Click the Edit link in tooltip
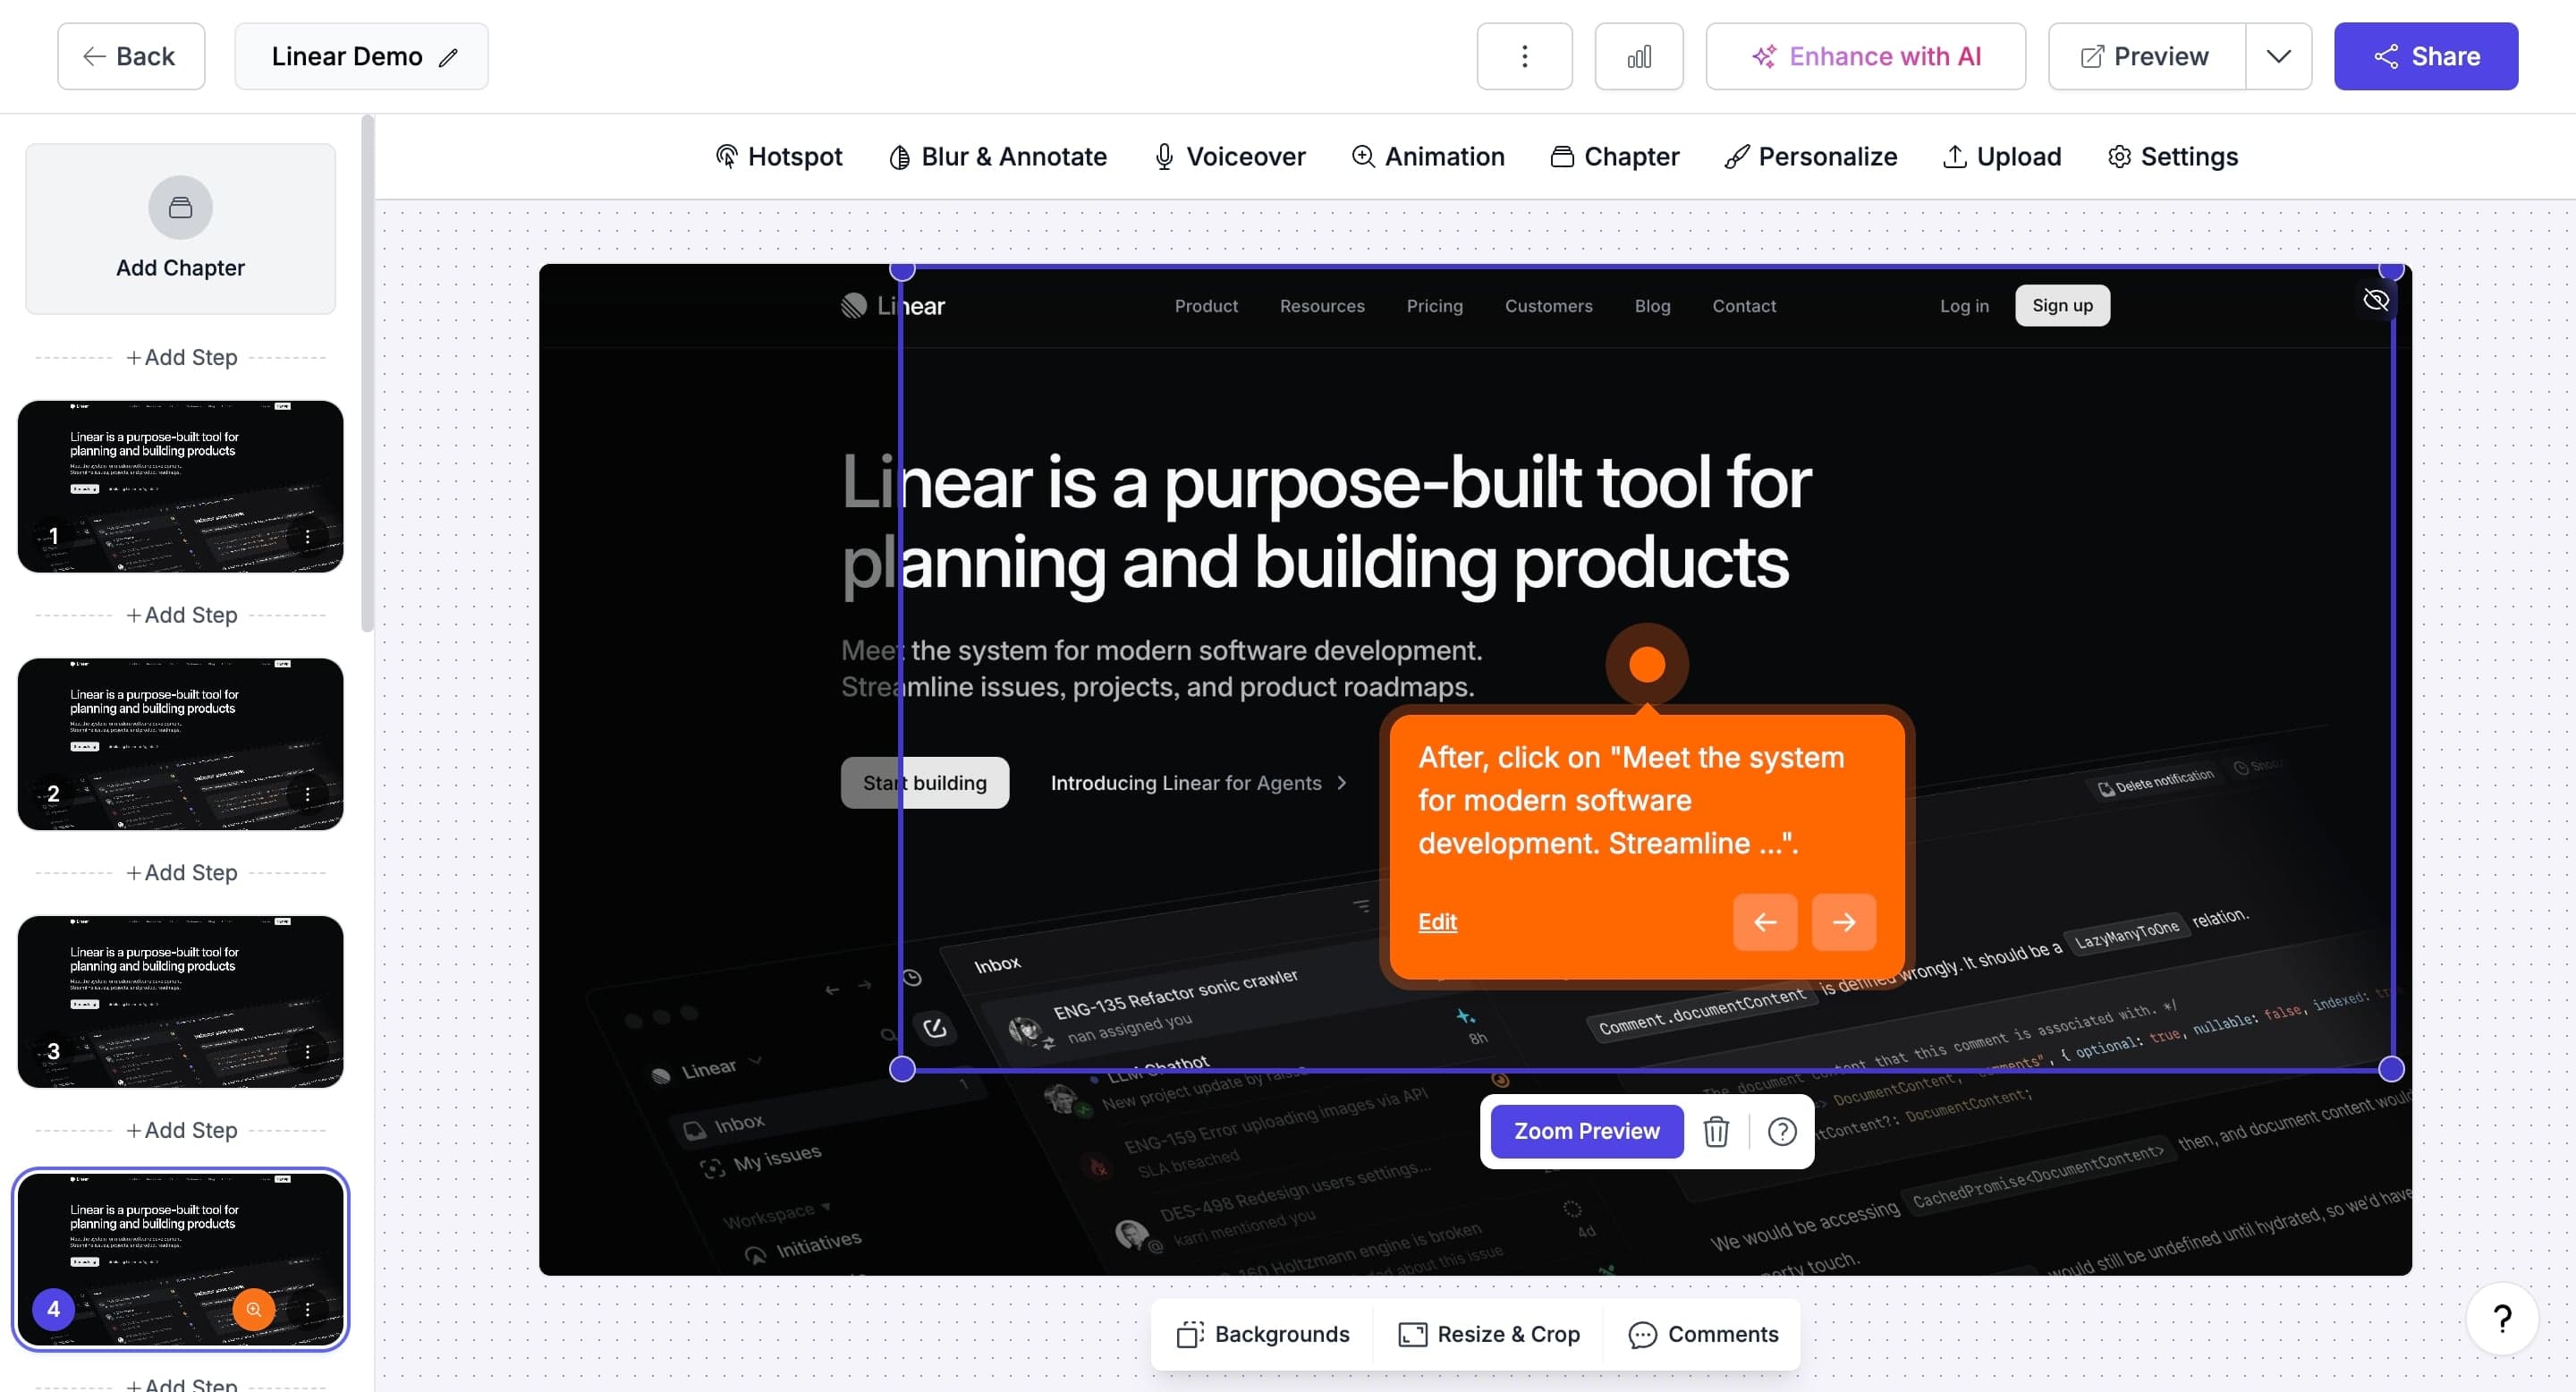 click(1437, 922)
